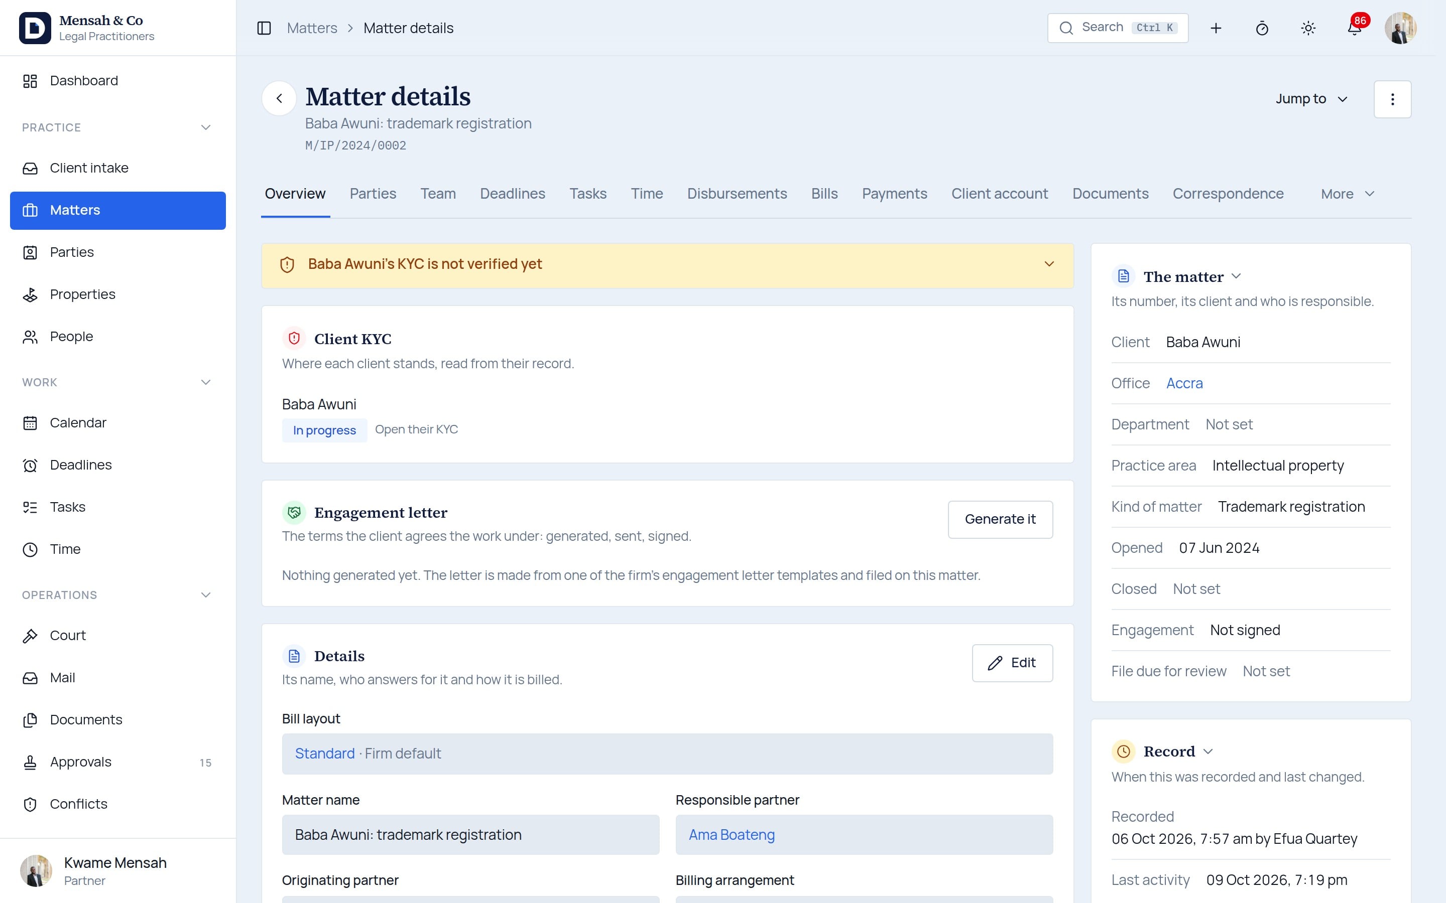Go back with the arrow button
The height and width of the screenshot is (903, 1446).
point(279,98)
